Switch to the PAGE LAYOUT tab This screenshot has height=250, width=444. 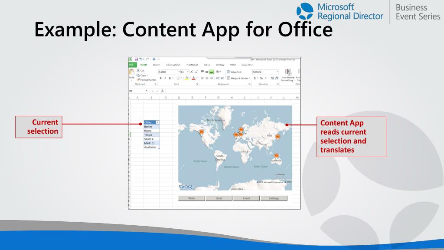173,65
